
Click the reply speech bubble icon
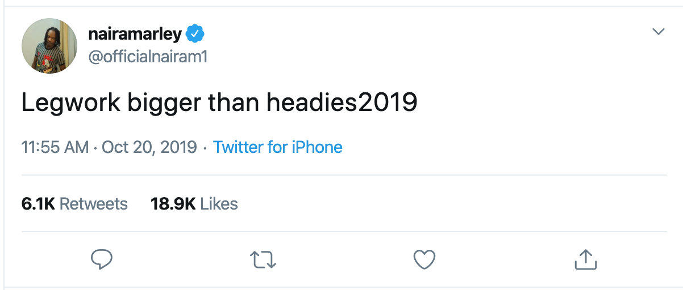(102, 259)
